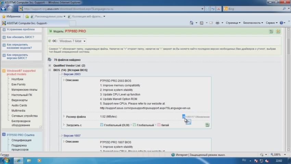
Task: Click Add to Favorites Bar icon
Action: 27,16
